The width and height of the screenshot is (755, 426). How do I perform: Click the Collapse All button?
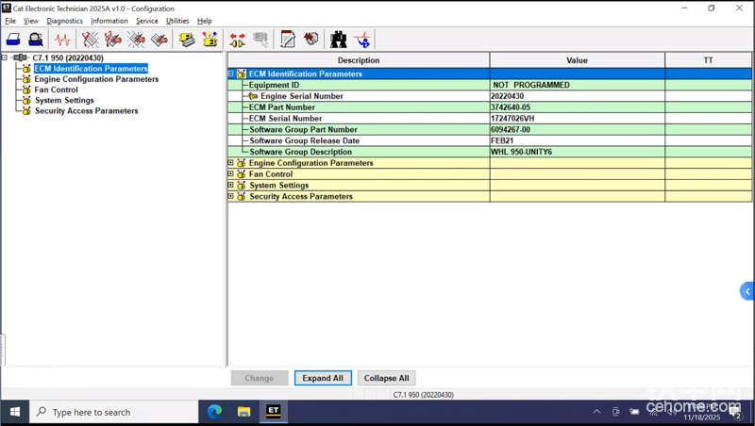[x=386, y=378]
